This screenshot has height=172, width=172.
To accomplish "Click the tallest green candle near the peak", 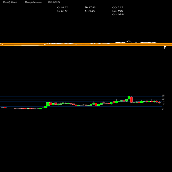I will click(129, 98).
